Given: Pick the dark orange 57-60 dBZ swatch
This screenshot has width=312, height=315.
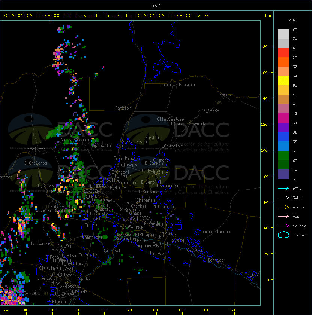Looking at the screenshot, I should click(283, 62).
